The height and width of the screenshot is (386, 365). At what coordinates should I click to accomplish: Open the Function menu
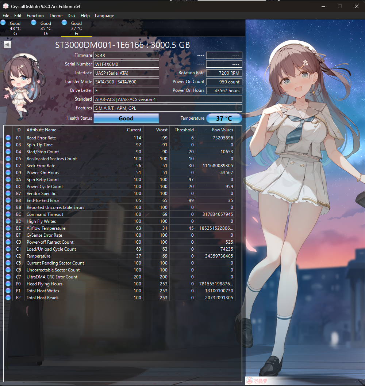tap(35, 15)
